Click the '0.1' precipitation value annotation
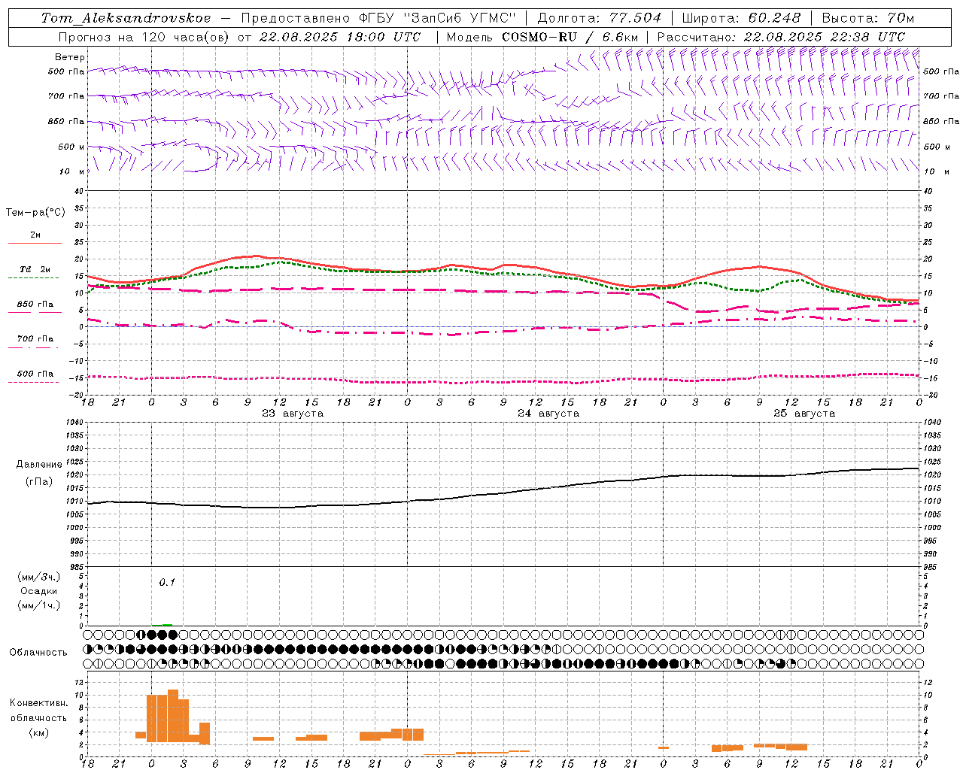Image resolution: width=963 pixels, height=770 pixels. pos(167,582)
